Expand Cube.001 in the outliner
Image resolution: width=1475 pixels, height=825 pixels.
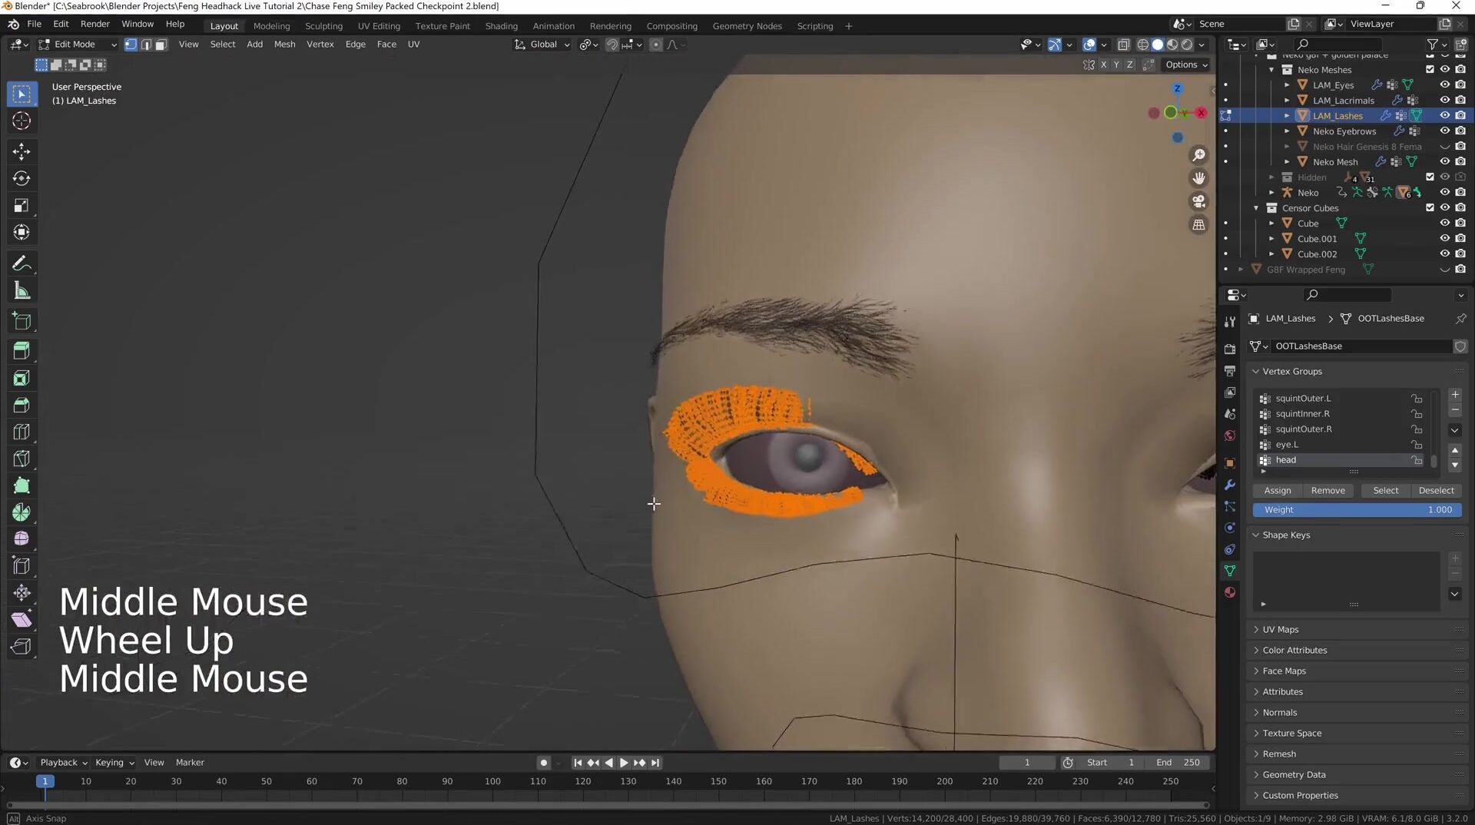point(1271,239)
